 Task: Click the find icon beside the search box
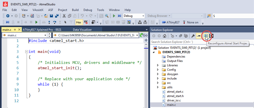coord(209,16)
